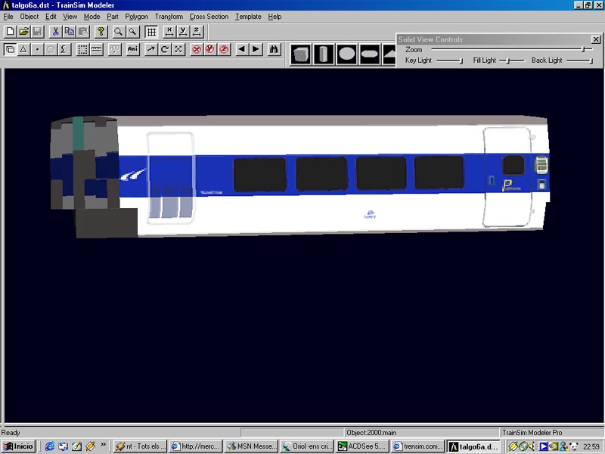Open the Polygon menu

(x=137, y=17)
